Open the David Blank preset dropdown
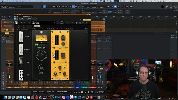This screenshot has width=178, height=100. pyautogui.click(x=36, y=23)
